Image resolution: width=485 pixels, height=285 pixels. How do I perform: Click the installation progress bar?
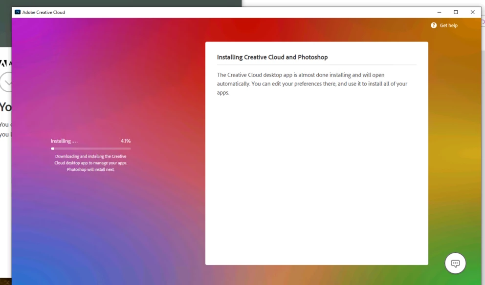[x=90, y=148]
